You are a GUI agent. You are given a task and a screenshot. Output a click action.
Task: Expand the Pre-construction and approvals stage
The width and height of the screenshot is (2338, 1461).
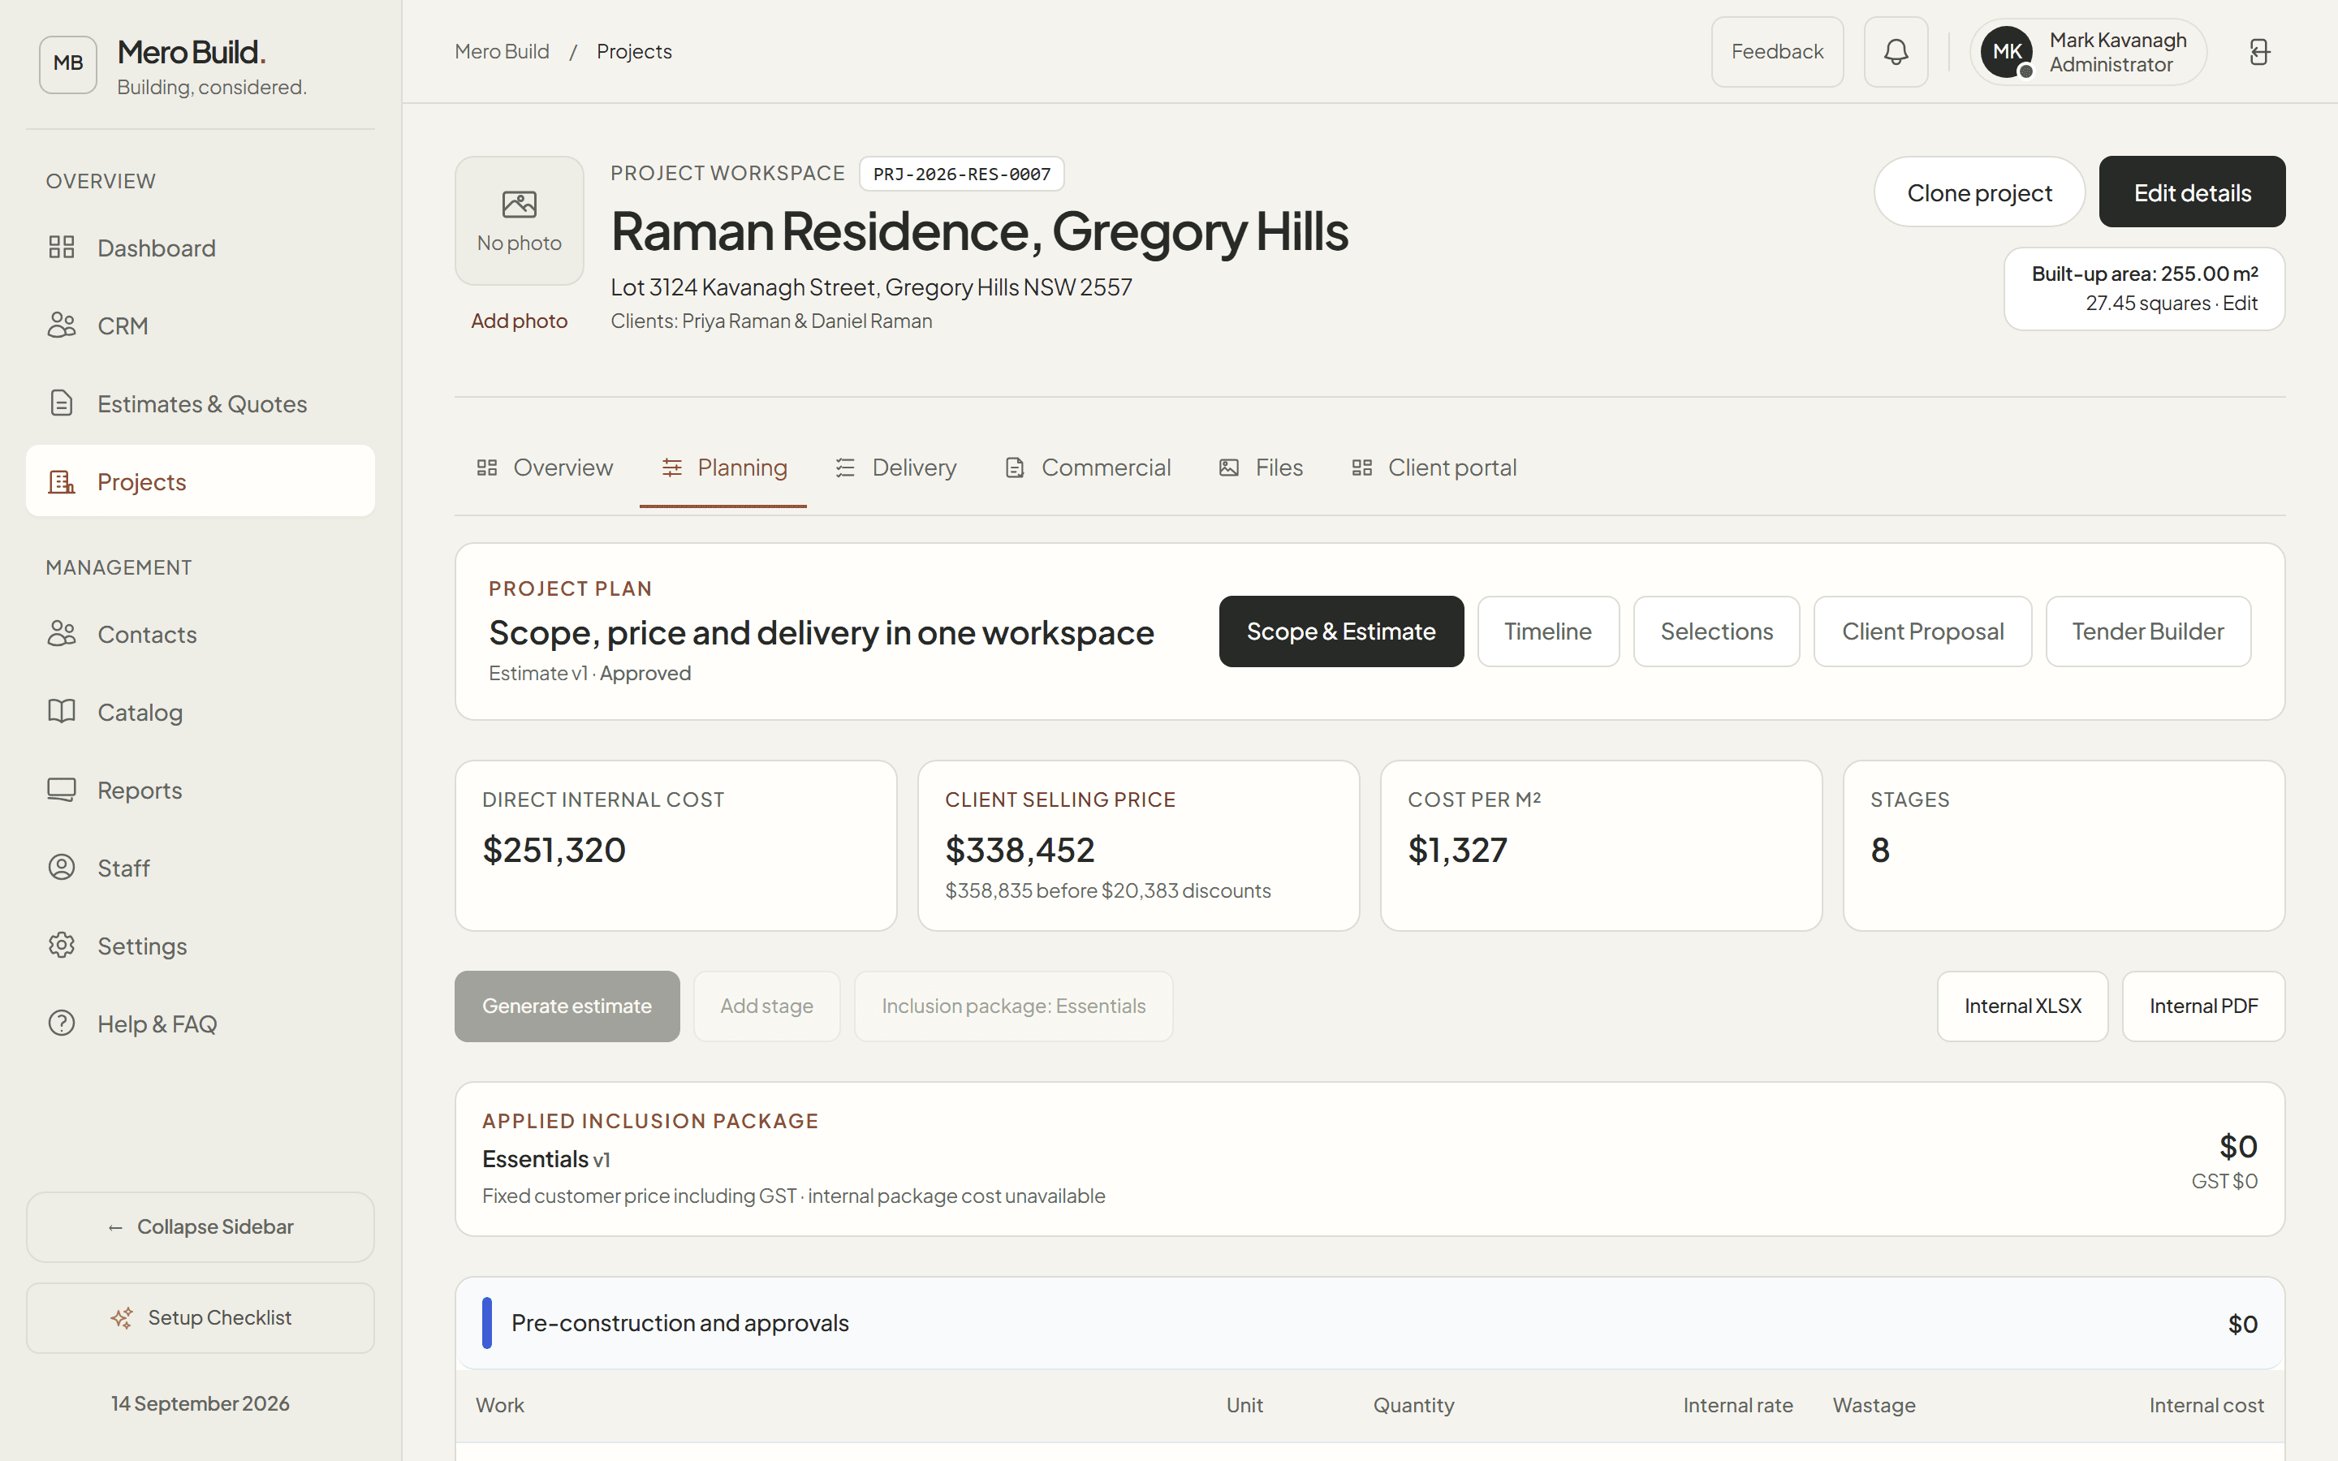[x=1370, y=1323]
